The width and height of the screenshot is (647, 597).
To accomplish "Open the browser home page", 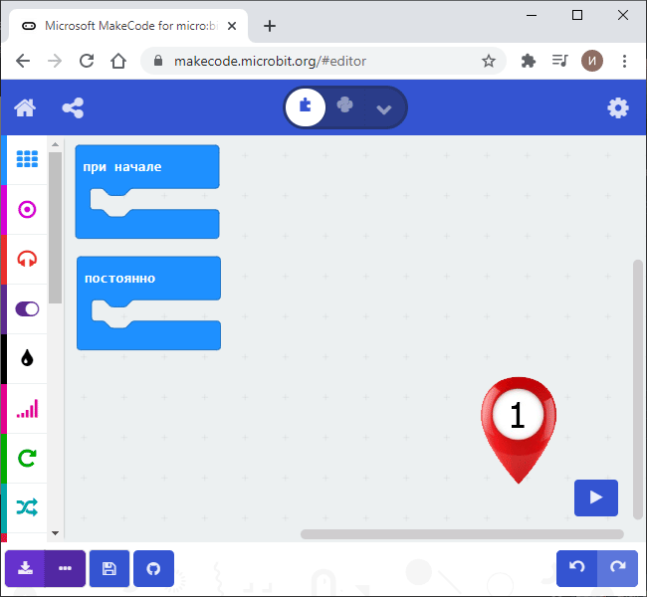I will [x=118, y=61].
